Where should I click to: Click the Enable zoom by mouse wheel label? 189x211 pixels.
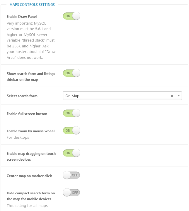[30, 131]
